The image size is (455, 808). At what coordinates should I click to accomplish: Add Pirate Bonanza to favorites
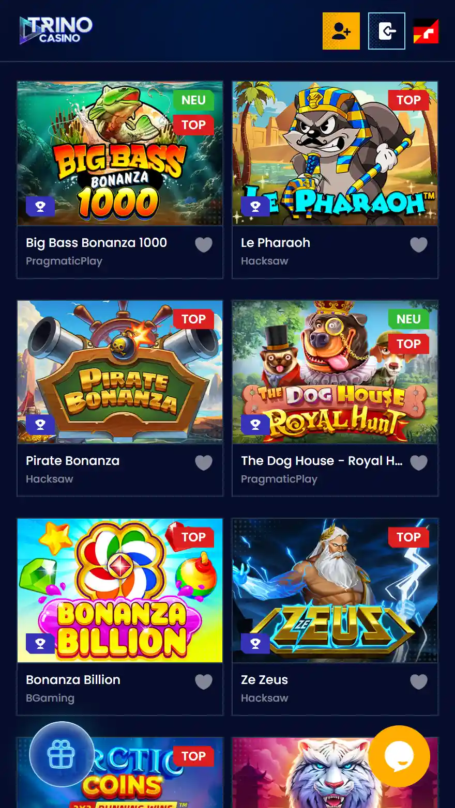[204, 462]
